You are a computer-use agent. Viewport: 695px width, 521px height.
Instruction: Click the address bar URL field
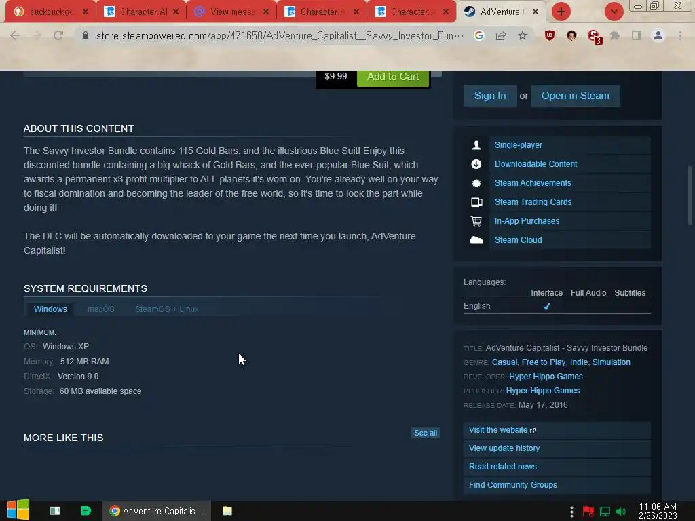[x=280, y=35]
